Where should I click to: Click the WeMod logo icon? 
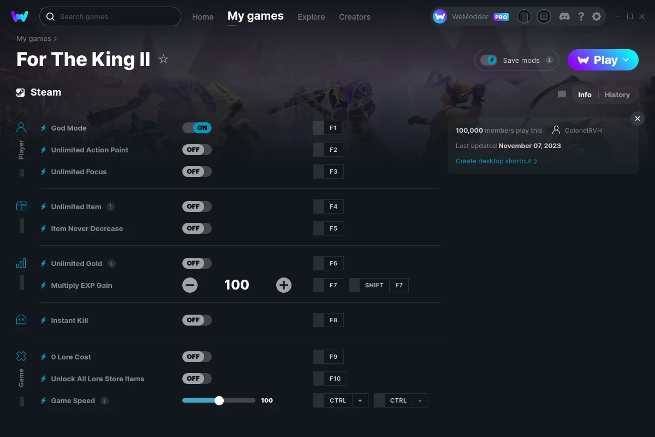[20, 16]
